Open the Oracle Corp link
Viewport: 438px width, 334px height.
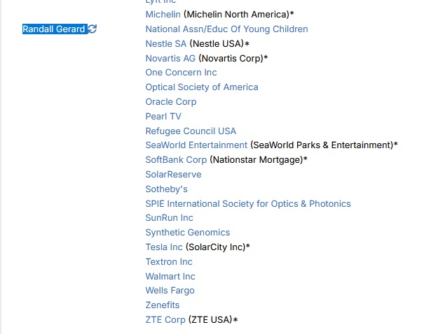pyautogui.click(x=171, y=102)
